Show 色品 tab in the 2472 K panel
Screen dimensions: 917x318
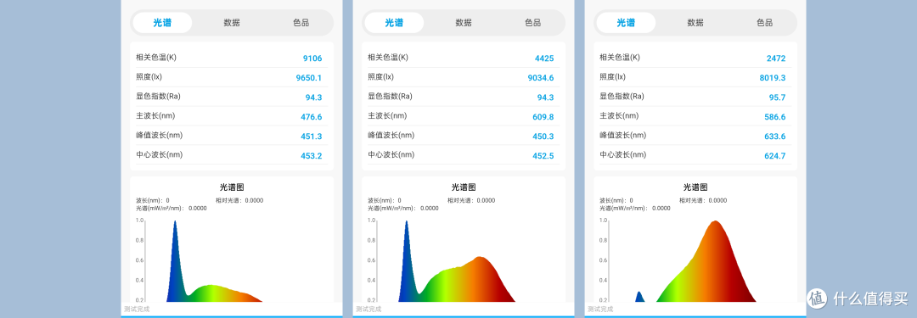(765, 23)
